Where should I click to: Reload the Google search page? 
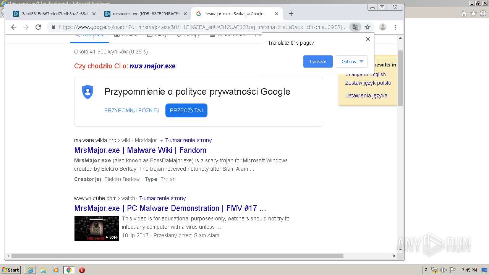point(38,27)
